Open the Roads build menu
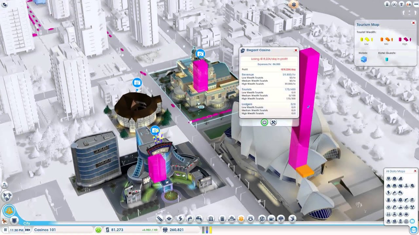This screenshot has height=235, width=419. coord(159,219)
